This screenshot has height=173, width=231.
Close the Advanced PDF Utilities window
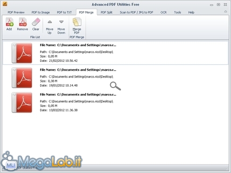click(225, 5)
